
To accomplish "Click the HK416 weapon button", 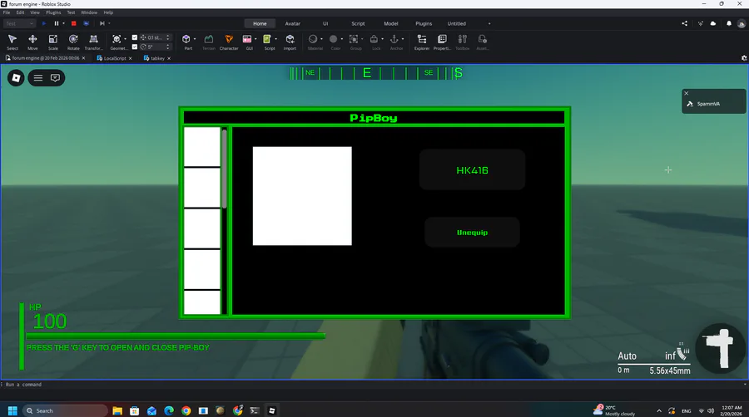I will pos(472,170).
